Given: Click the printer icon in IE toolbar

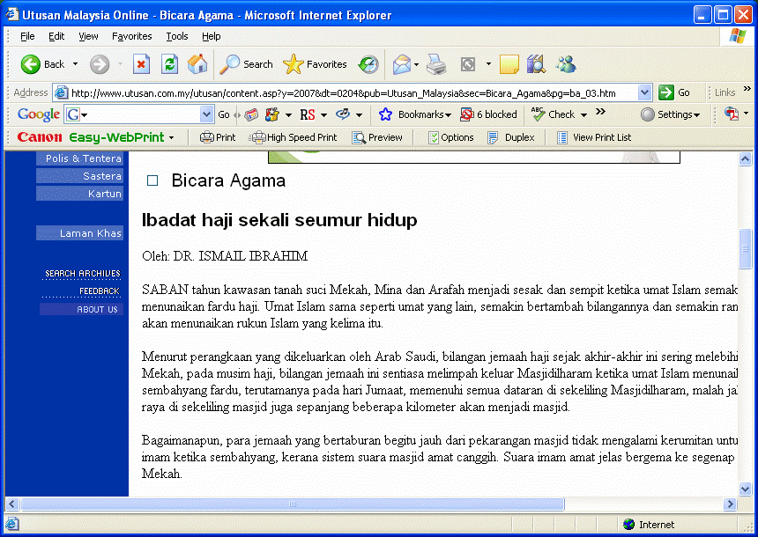Looking at the screenshot, I should [x=436, y=64].
